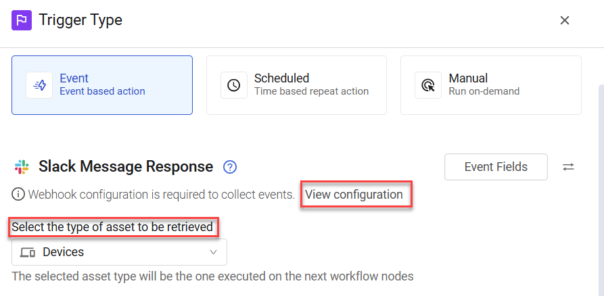Click the Slack Message Response heading
604x296 pixels.
click(126, 167)
